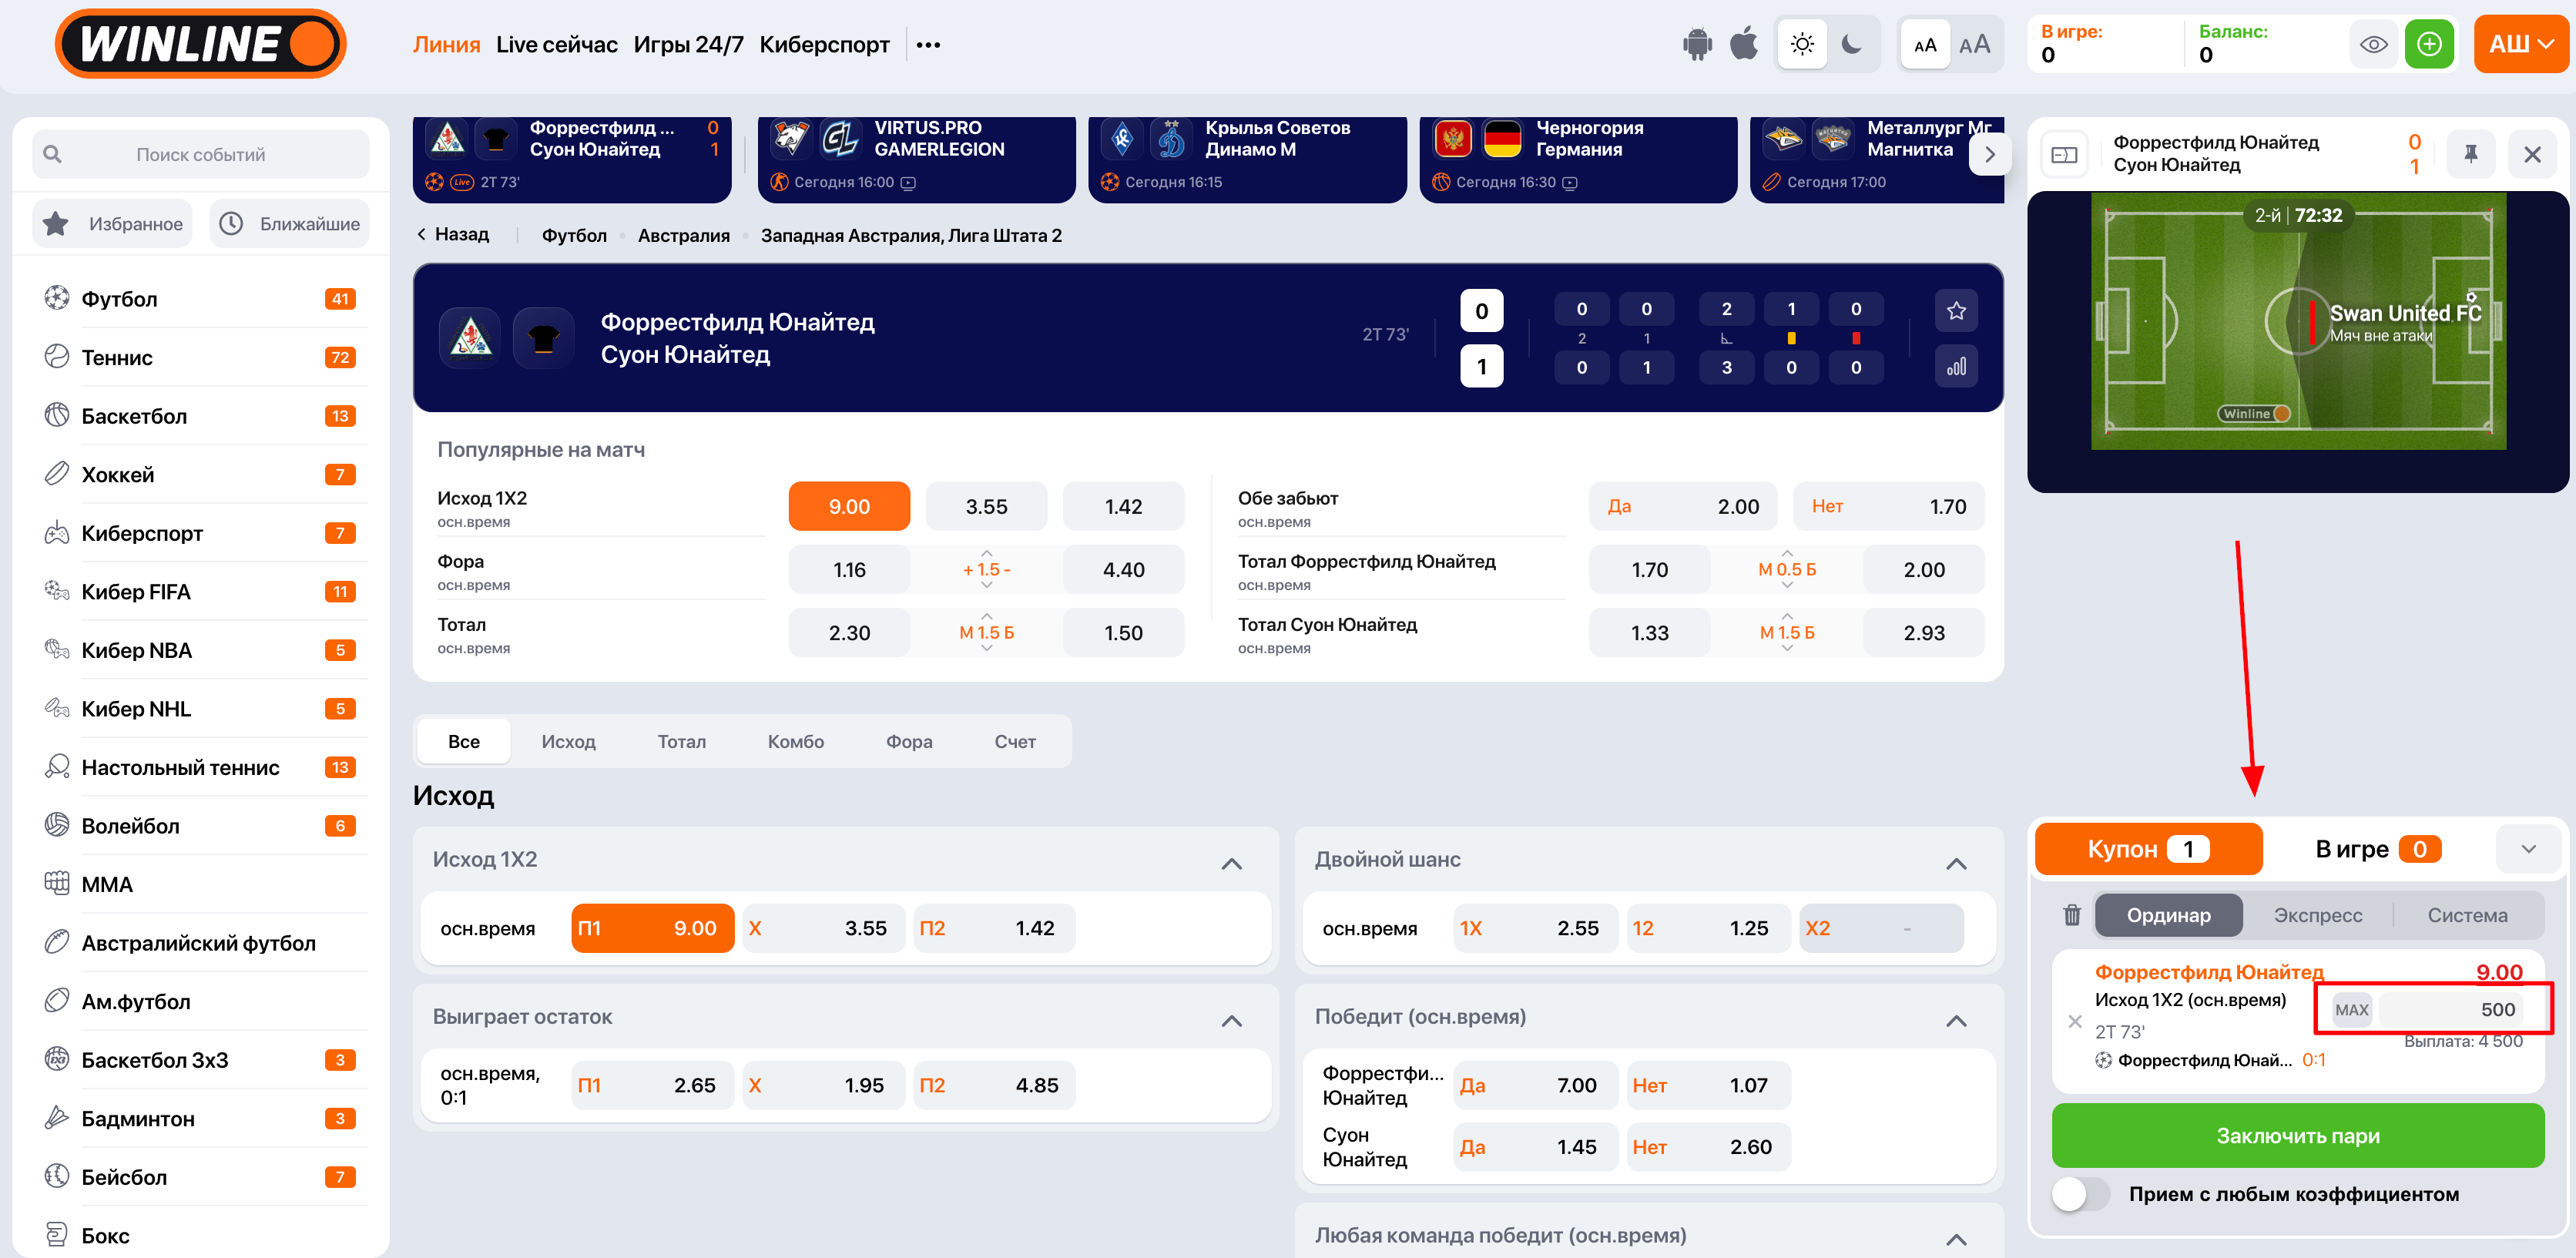
Task: Open match statistics bar chart icon
Action: click(1956, 367)
